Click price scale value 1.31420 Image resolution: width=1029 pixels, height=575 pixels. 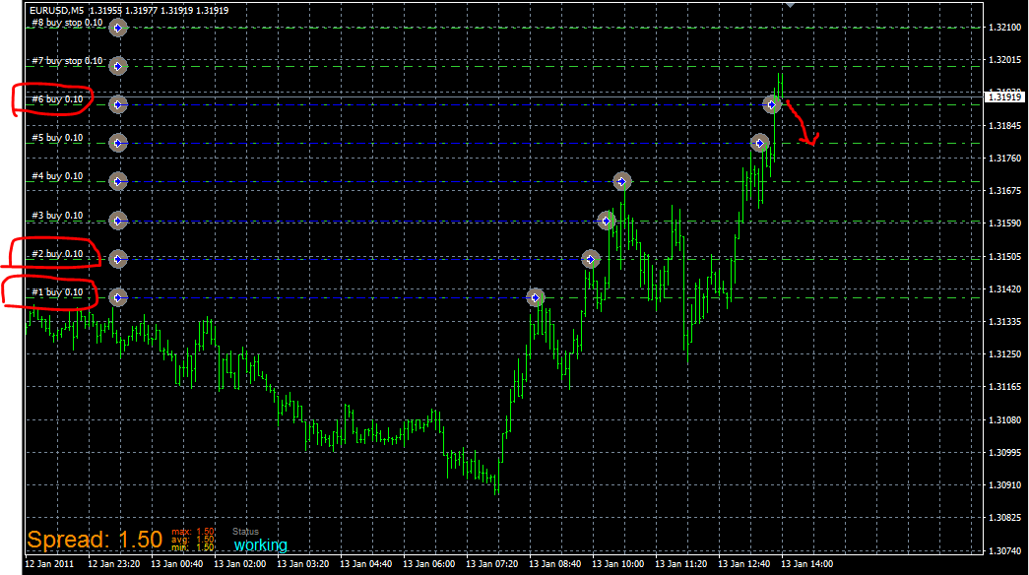click(1004, 288)
